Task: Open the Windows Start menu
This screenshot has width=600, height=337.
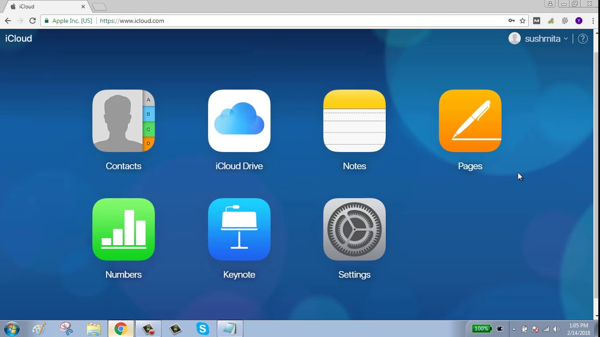Action: pos(11,329)
